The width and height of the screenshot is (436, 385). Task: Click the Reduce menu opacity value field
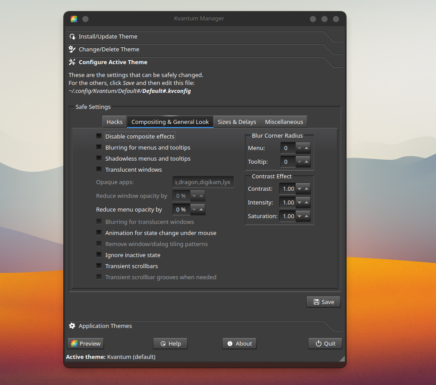pyautogui.click(x=181, y=210)
